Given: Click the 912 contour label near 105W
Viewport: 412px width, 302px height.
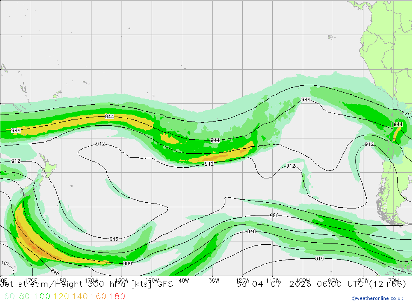Looking at the screenshot, I should (x=290, y=166).
